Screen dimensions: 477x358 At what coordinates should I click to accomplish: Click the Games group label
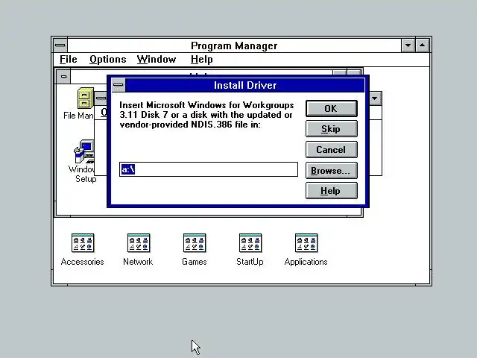point(195,262)
